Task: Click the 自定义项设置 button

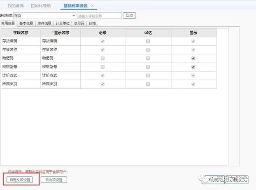Action: point(21,180)
